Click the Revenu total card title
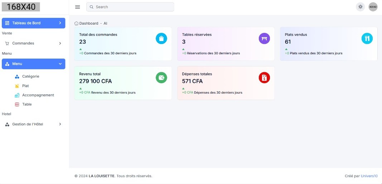 point(90,74)
